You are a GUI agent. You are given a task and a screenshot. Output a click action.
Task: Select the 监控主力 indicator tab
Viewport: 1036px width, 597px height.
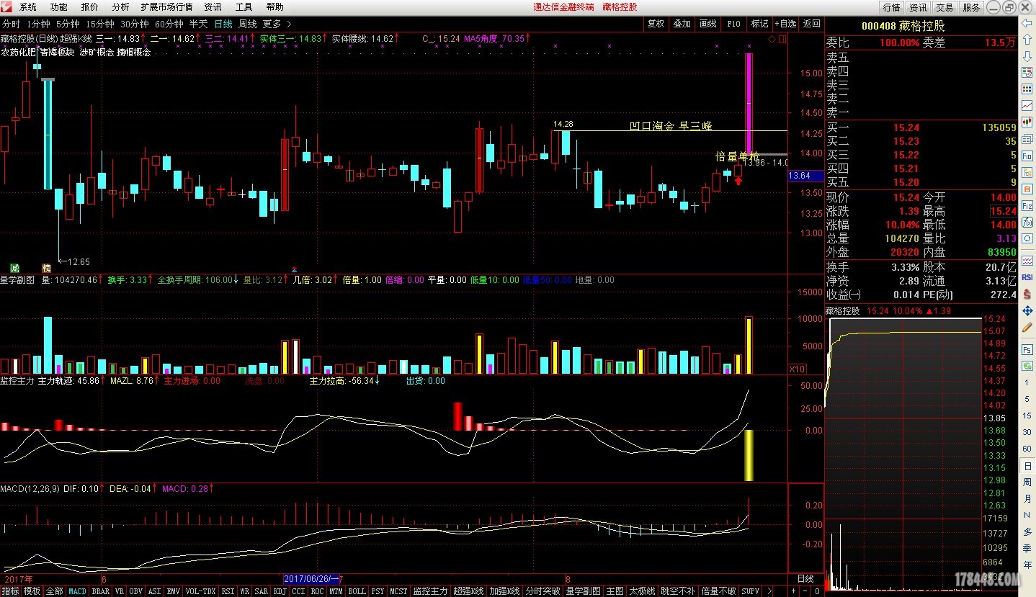coord(430,591)
